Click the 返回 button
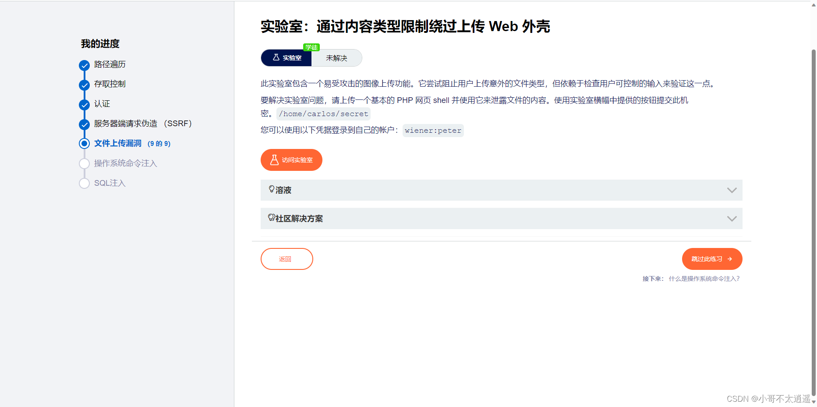This screenshot has height=407, width=817. pyautogui.click(x=286, y=259)
